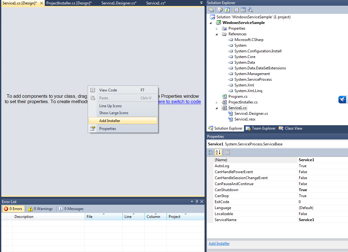The width and height of the screenshot is (348, 252).
Task: Pin the Error List panel
Action: coord(197,202)
